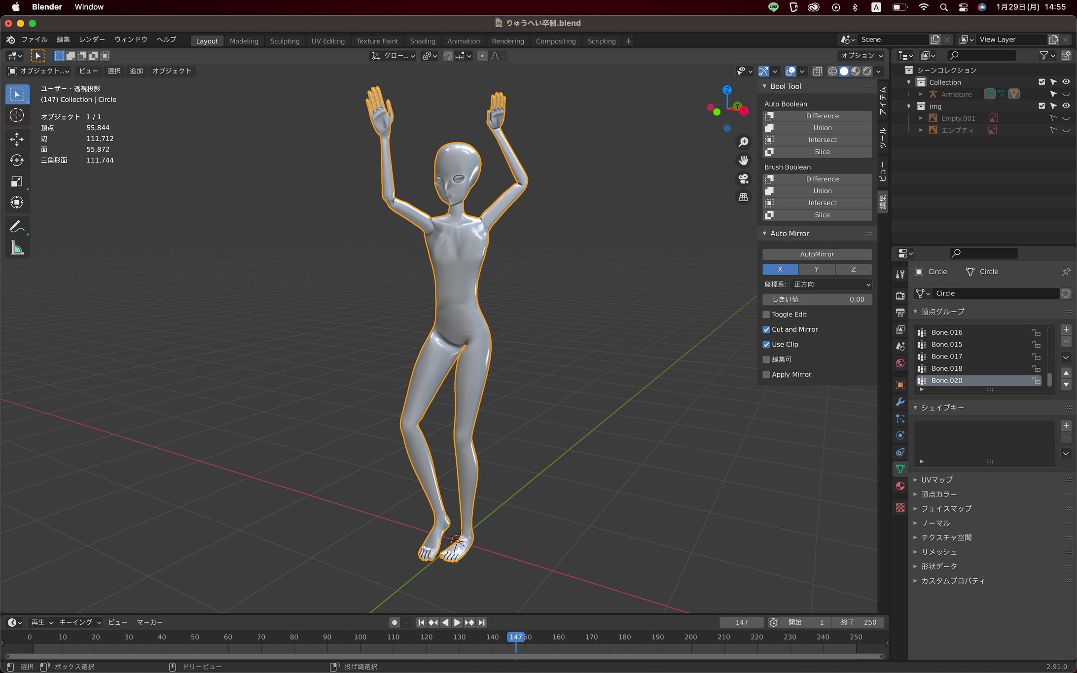Enable the 編集可 checkbox

(x=766, y=359)
